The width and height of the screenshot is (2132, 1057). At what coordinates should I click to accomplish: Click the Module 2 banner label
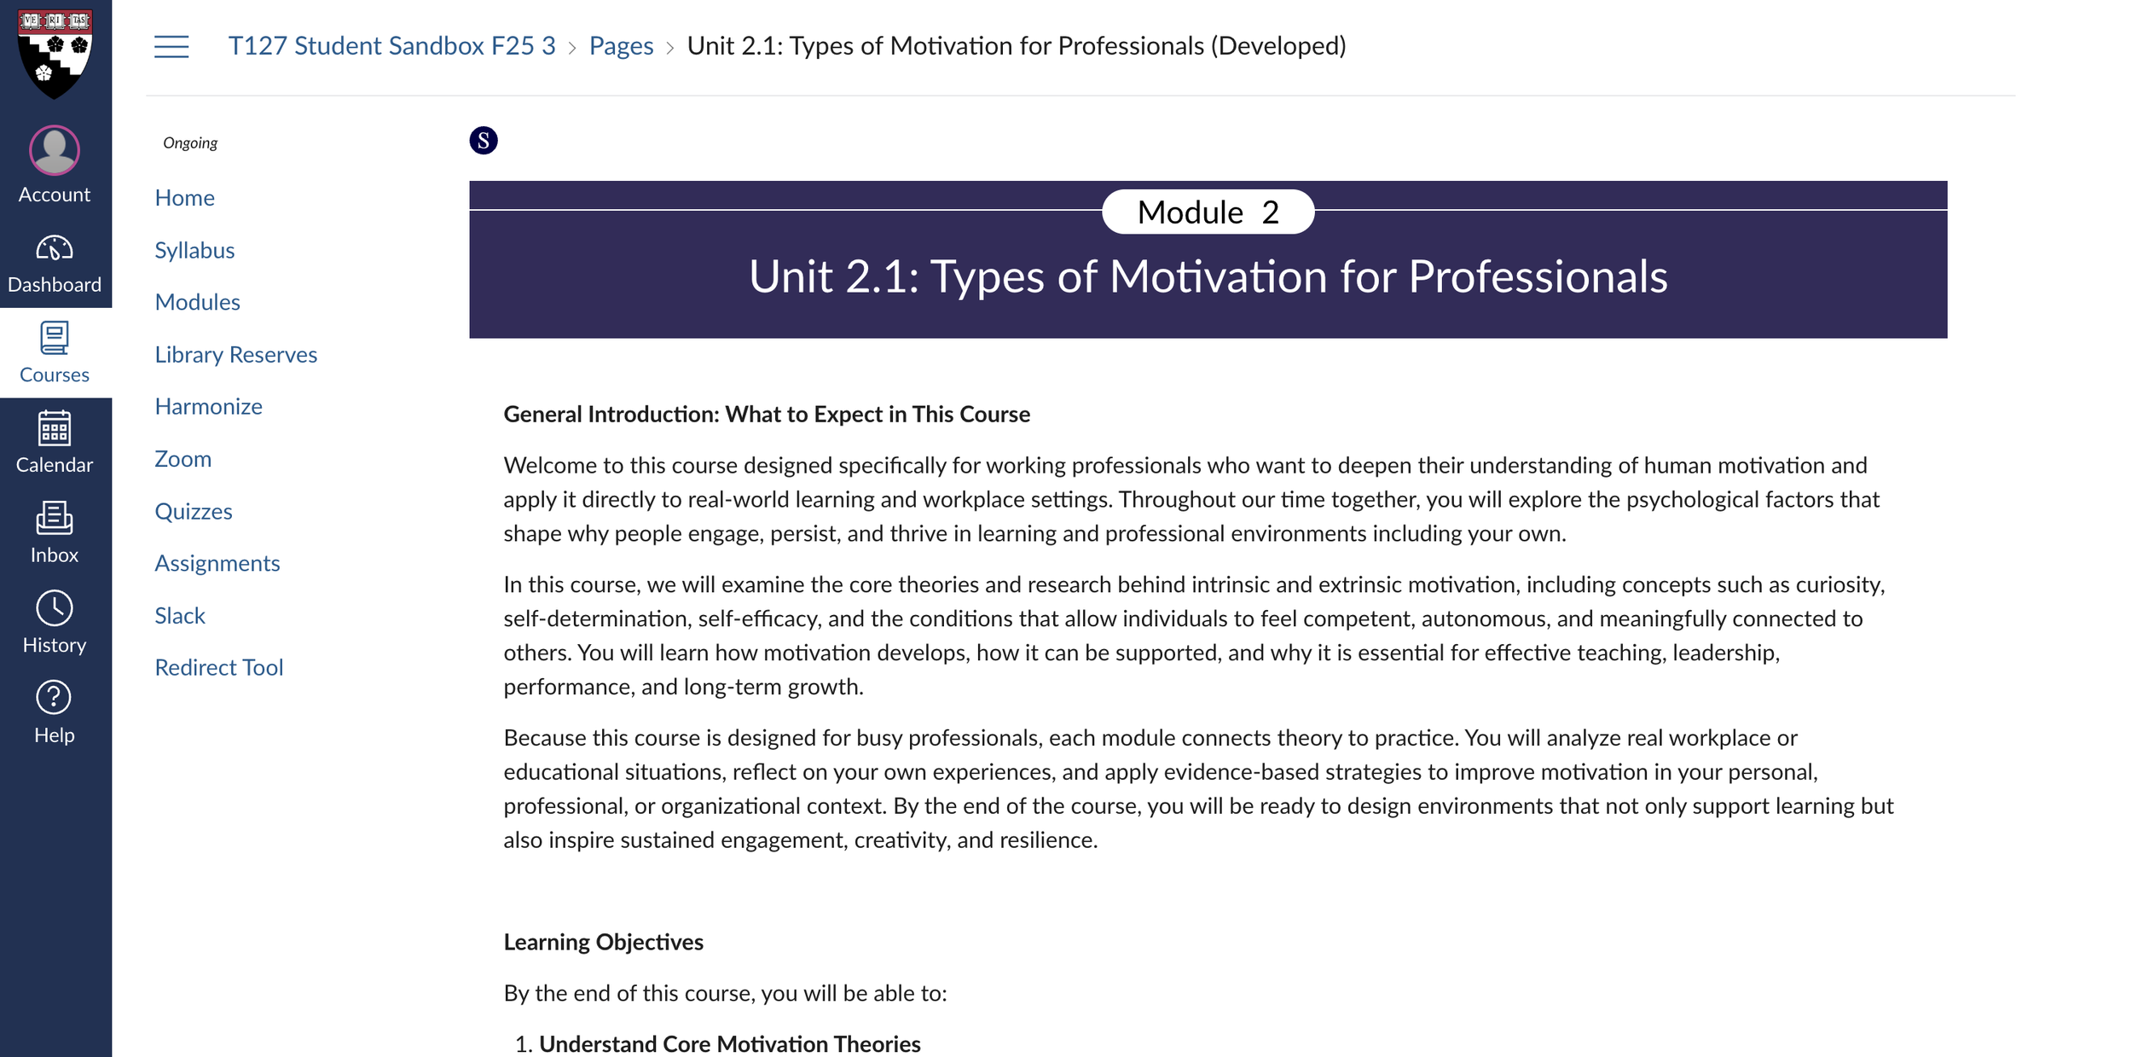click(1208, 212)
